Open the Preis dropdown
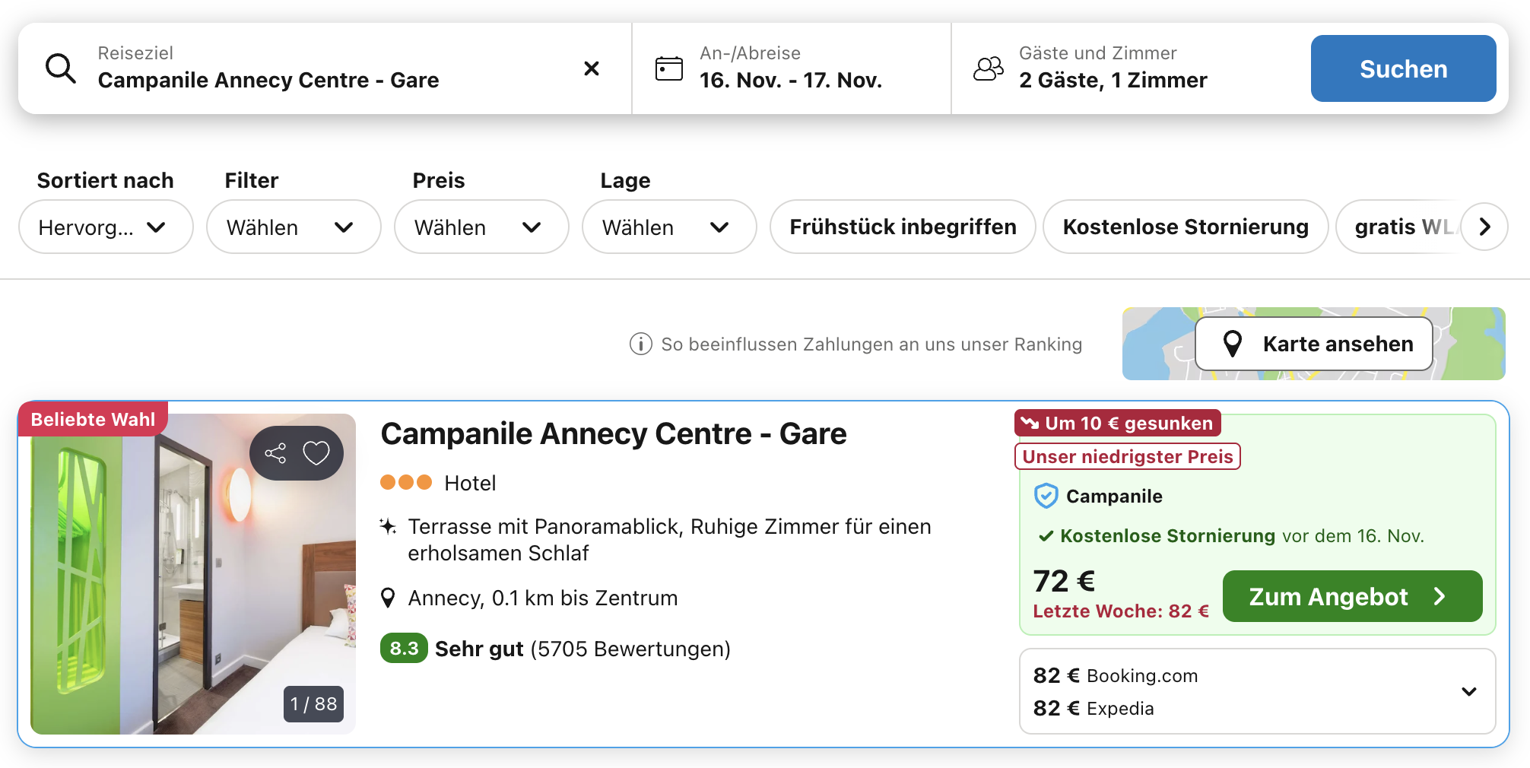Screen dimensions: 1530x768 tap(481, 227)
